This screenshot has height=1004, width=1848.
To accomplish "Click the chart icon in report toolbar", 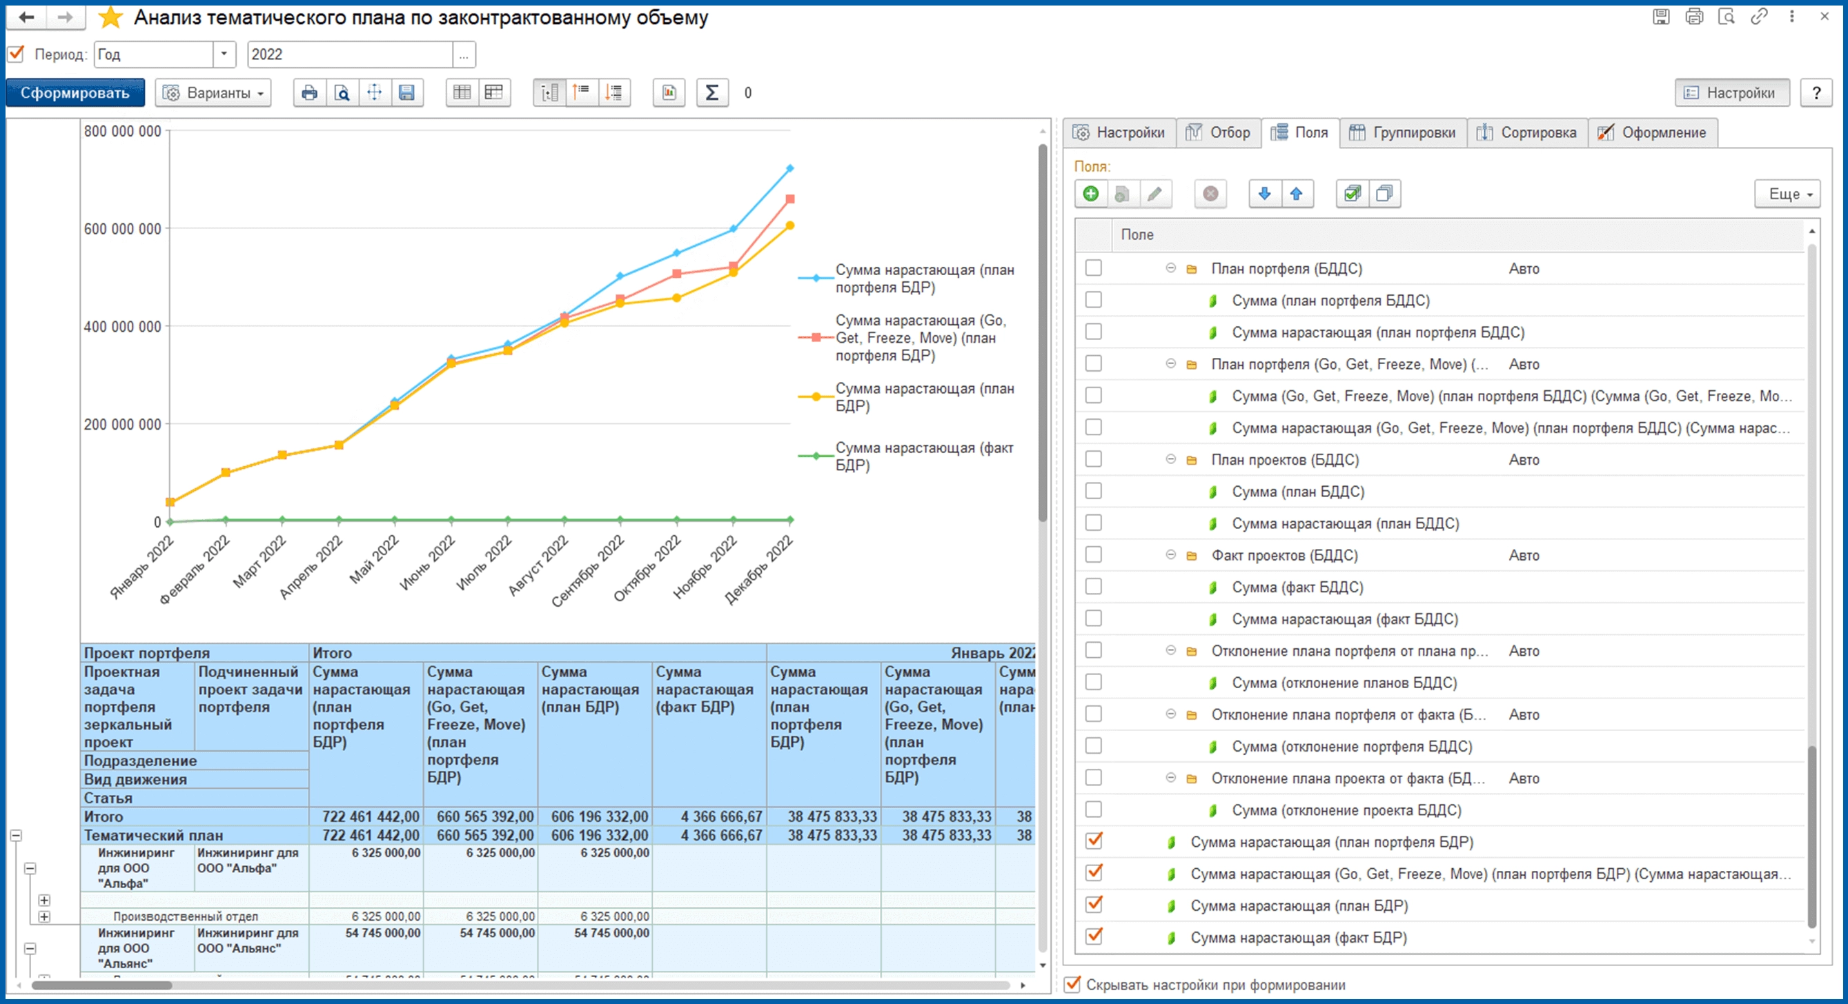I will (x=669, y=92).
